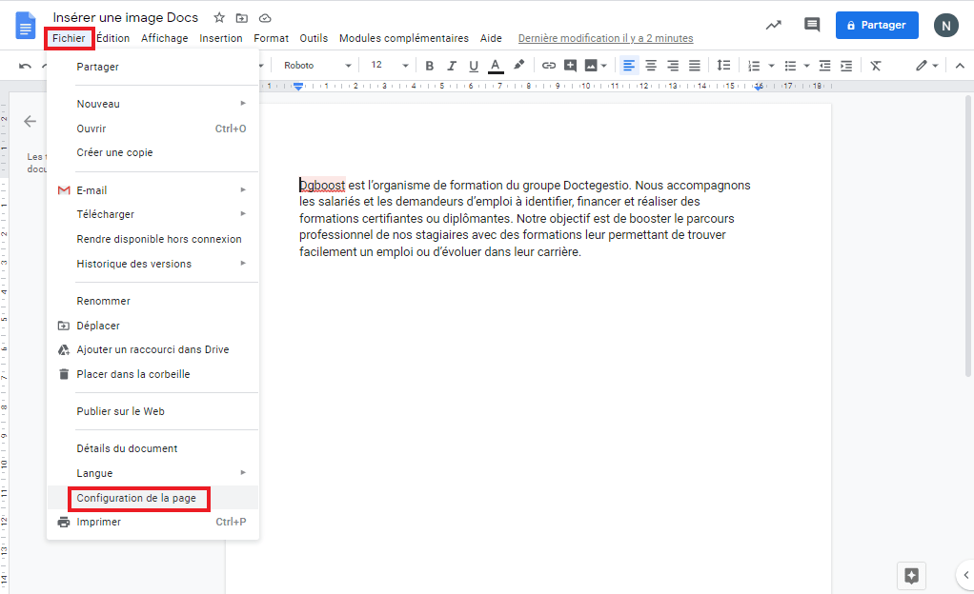The image size is (974, 594).
Task: Insert a link with the link icon
Action: click(549, 65)
